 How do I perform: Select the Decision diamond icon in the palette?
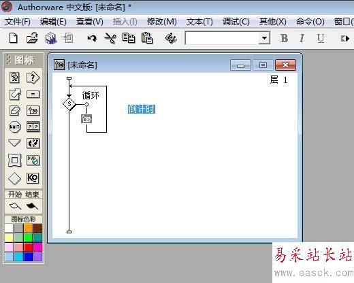point(14,178)
